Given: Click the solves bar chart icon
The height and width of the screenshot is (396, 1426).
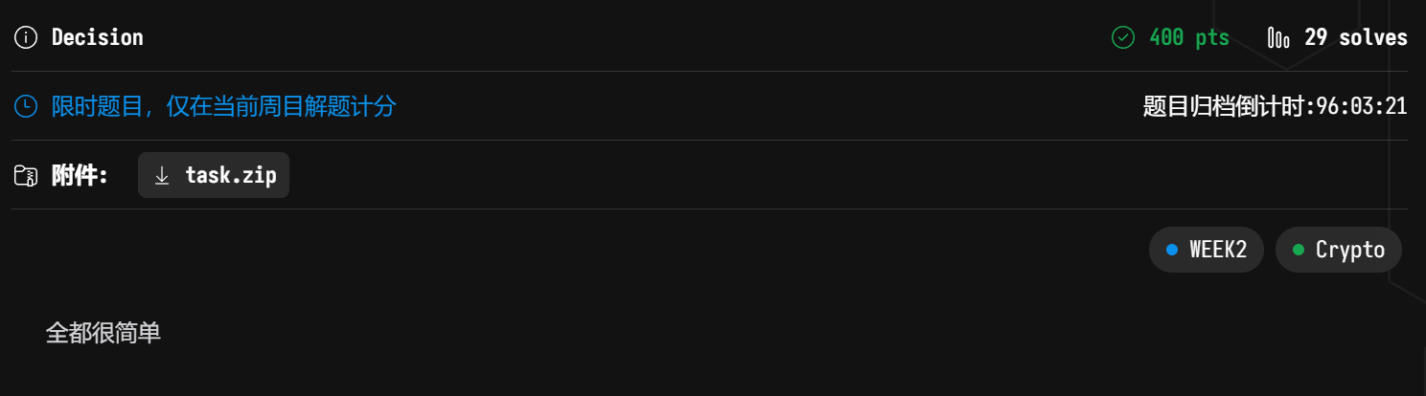Looking at the screenshot, I should (1278, 37).
